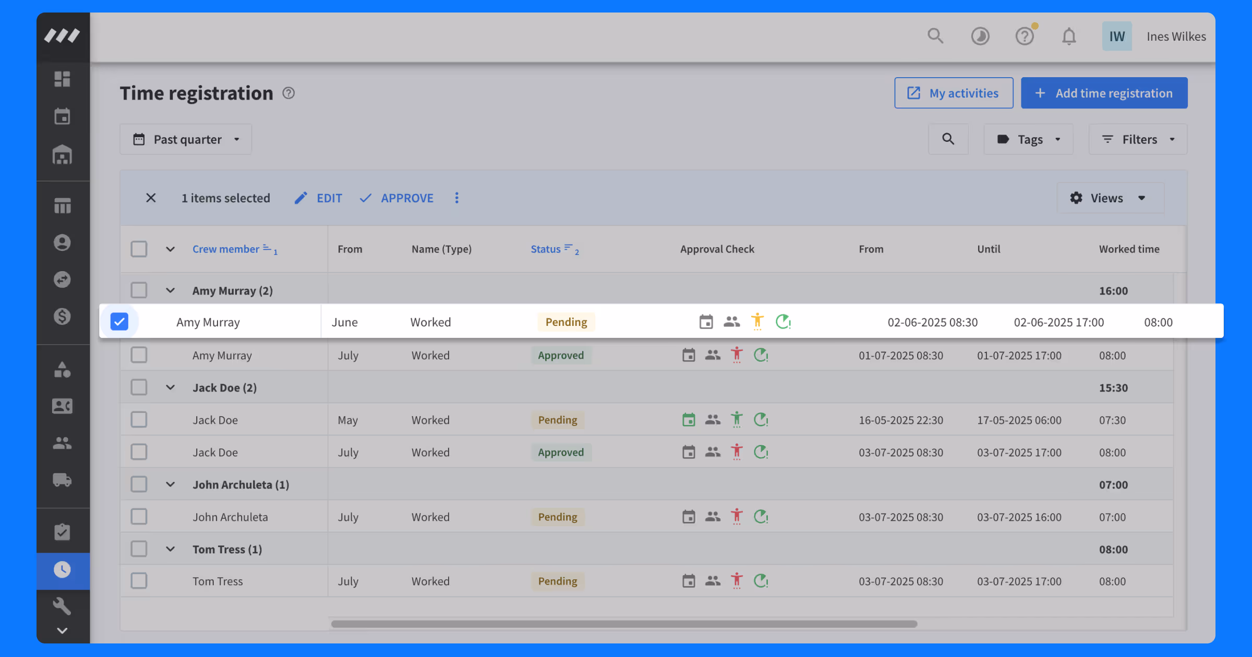The width and height of the screenshot is (1252, 657).
Task: Open the three-dot more actions menu
Action: [x=456, y=198]
